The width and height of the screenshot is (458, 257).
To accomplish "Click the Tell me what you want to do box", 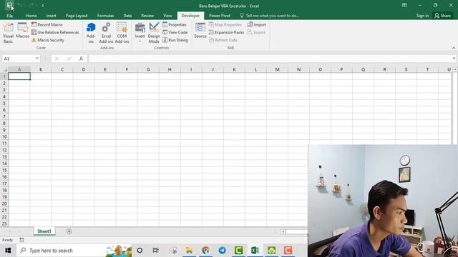I will pyautogui.click(x=269, y=16).
